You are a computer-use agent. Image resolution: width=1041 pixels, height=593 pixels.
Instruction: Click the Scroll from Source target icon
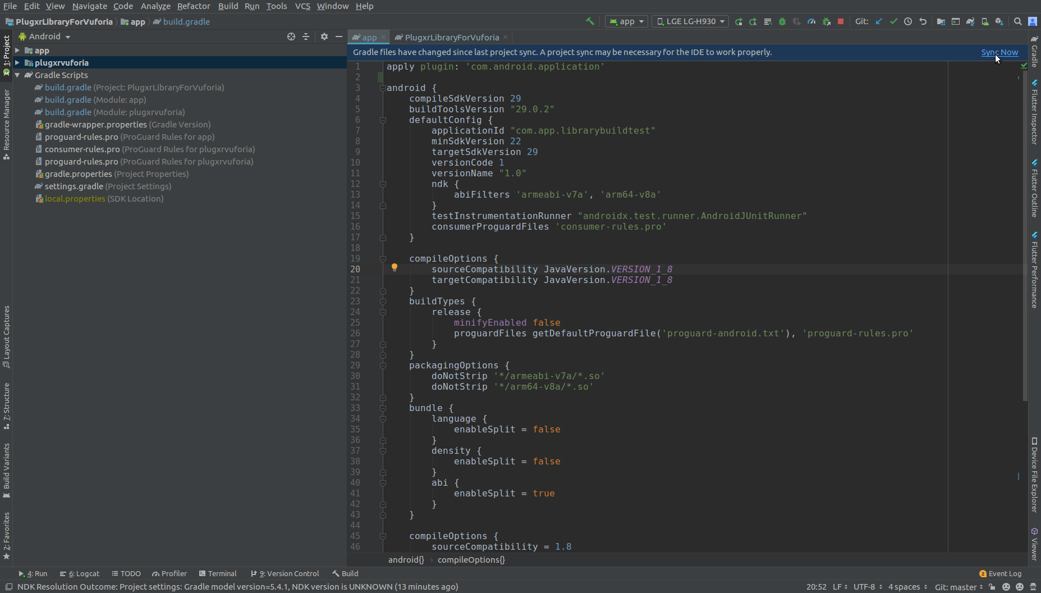[x=291, y=37]
